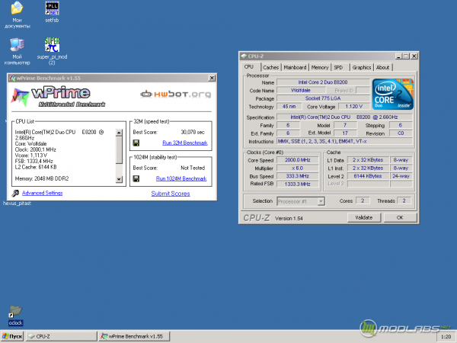Click 'L2 Cache: 6144 KB' in the CPU List
This screenshot has width=457, height=343.
pos(36,167)
